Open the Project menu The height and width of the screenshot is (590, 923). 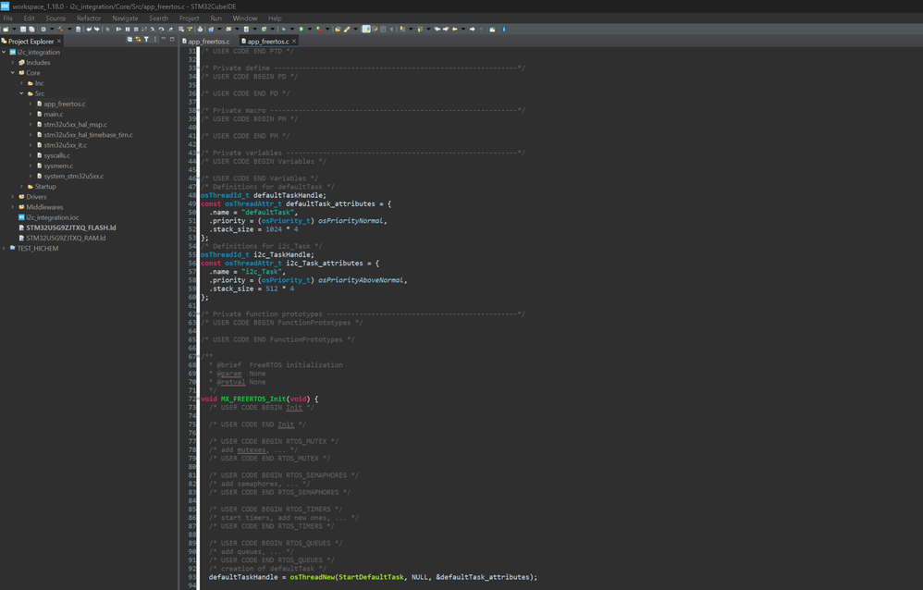pyautogui.click(x=189, y=18)
